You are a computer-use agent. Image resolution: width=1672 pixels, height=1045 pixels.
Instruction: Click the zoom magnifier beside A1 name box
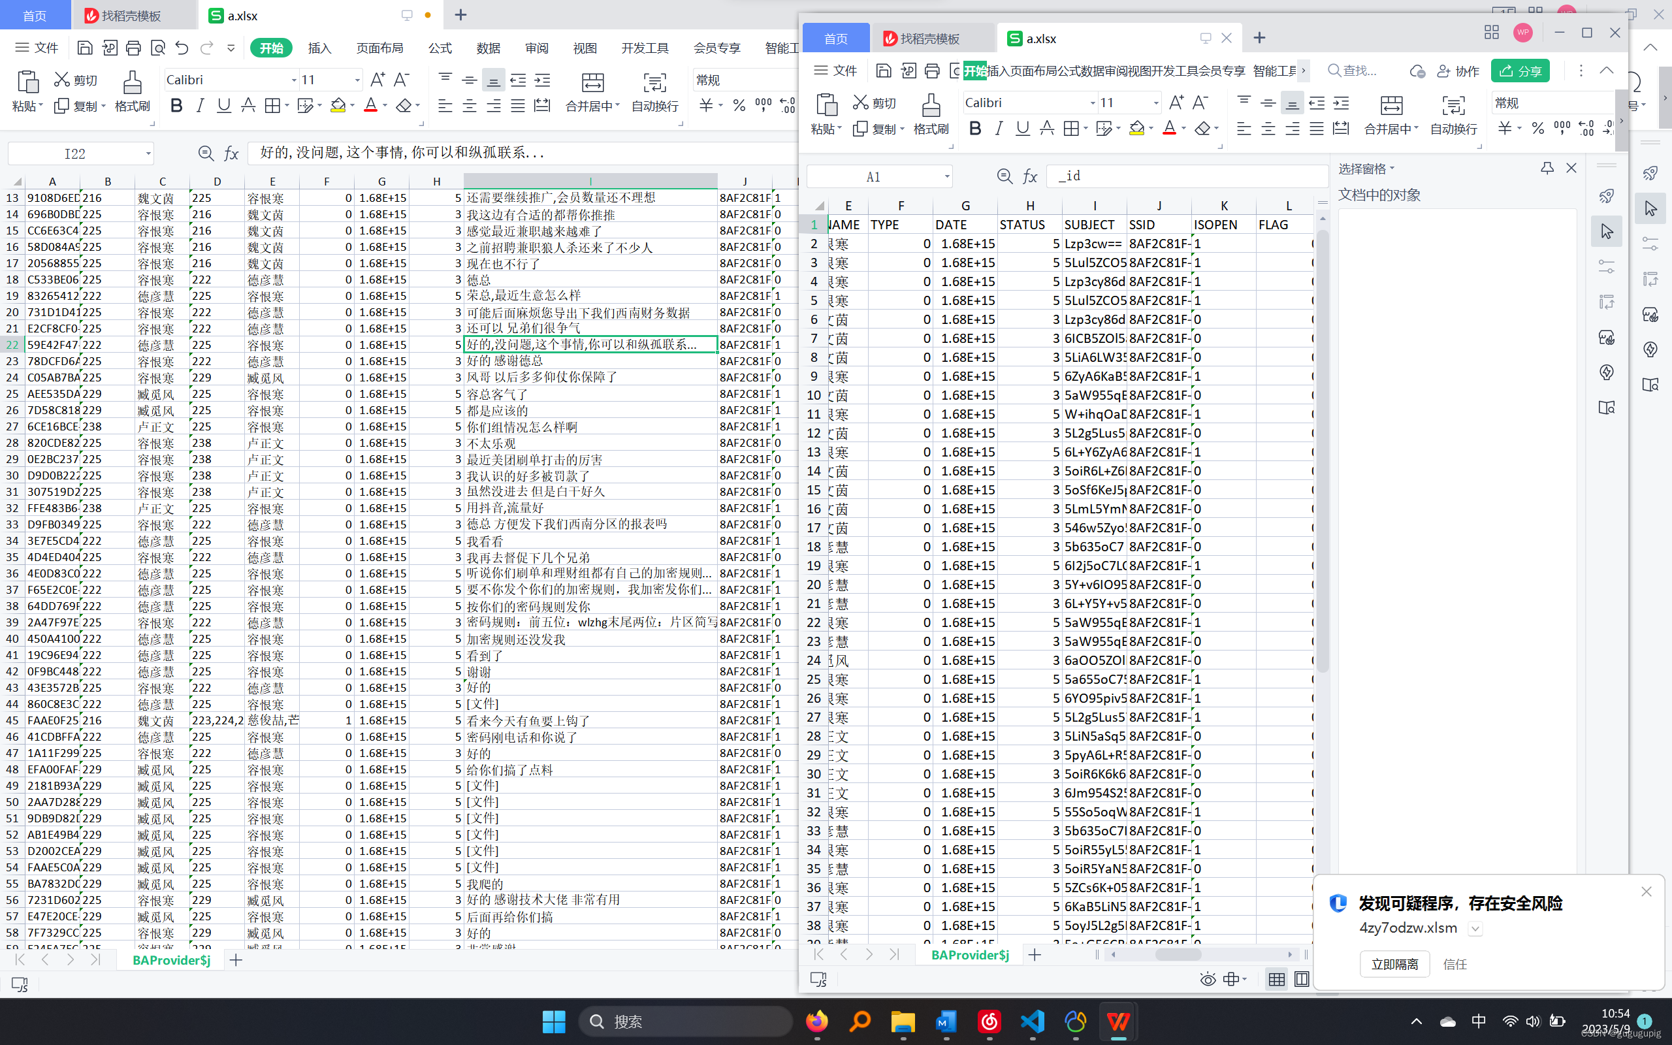point(1005,176)
